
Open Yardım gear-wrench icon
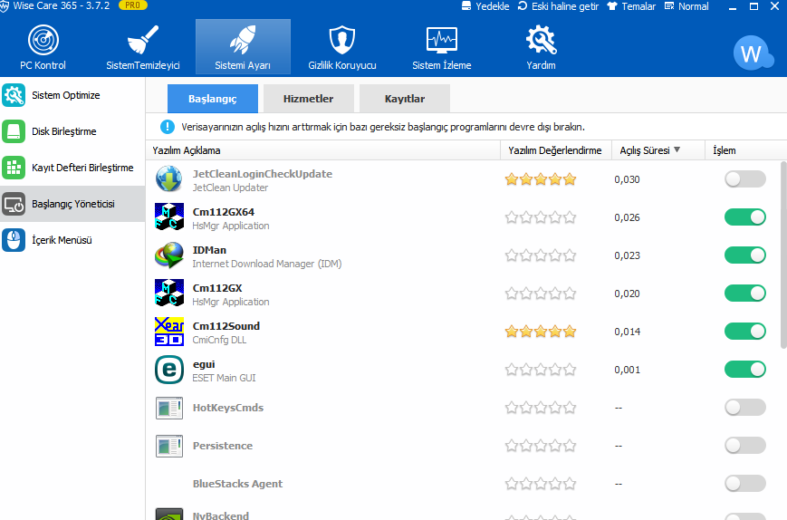pyautogui.click(x=541, y=40)
